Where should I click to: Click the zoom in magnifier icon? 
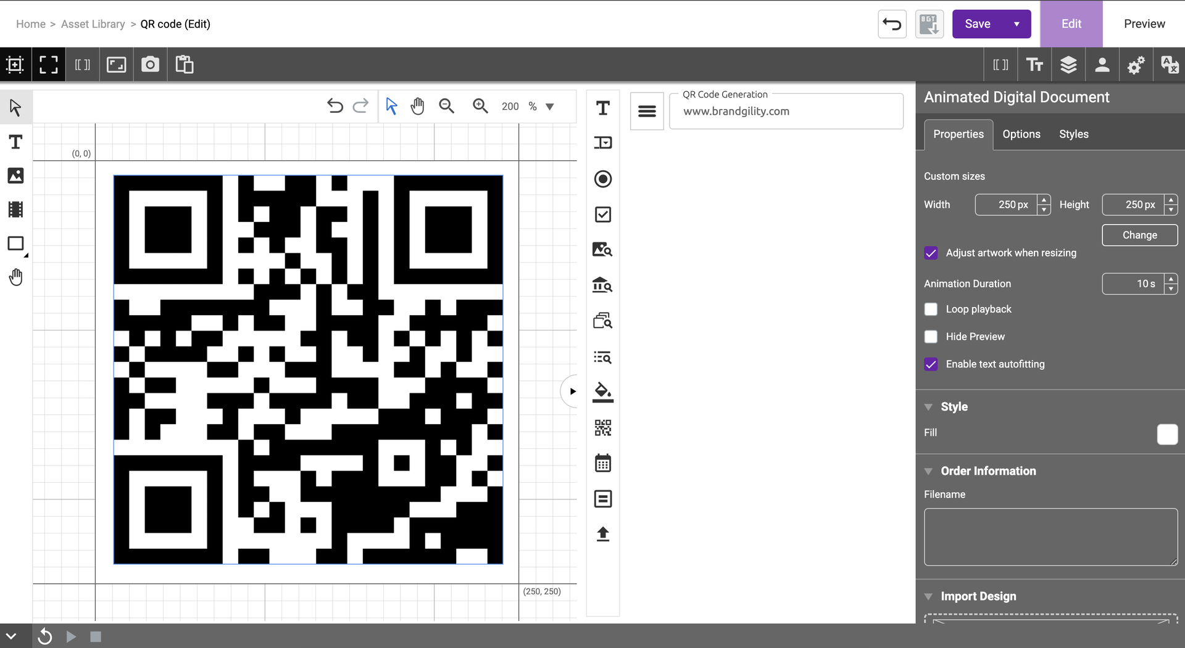point(480,106)
